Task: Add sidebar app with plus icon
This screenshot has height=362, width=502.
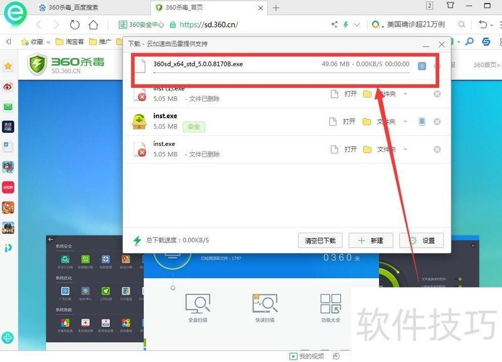Action: (8, 338)
